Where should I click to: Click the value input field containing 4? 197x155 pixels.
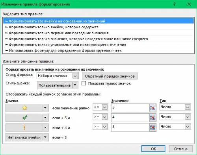(130, 117)
